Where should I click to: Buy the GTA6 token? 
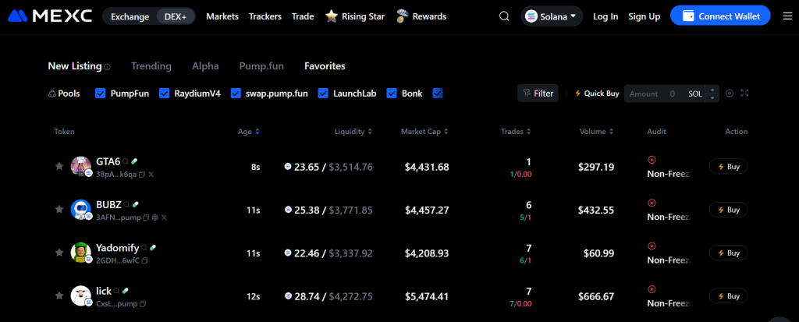pyautogui.click(x=729, y=167)
